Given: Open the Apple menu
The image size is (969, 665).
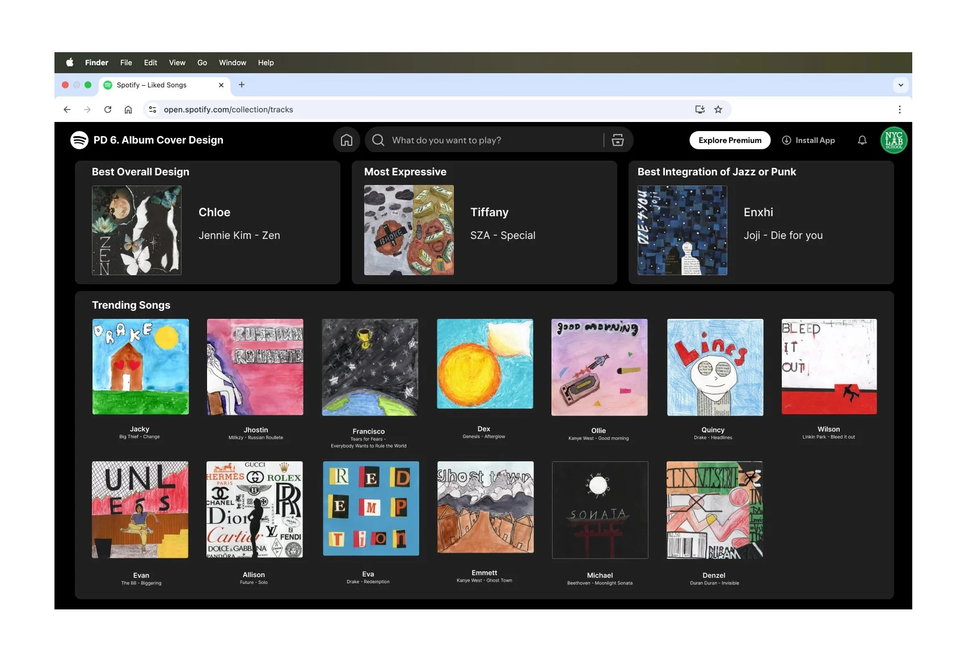Looking at the screenshot, I should (70, 62).
